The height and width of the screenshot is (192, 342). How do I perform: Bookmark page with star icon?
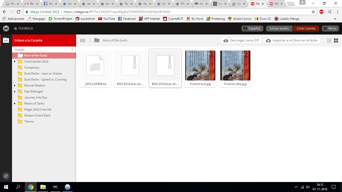coord(313,12)
